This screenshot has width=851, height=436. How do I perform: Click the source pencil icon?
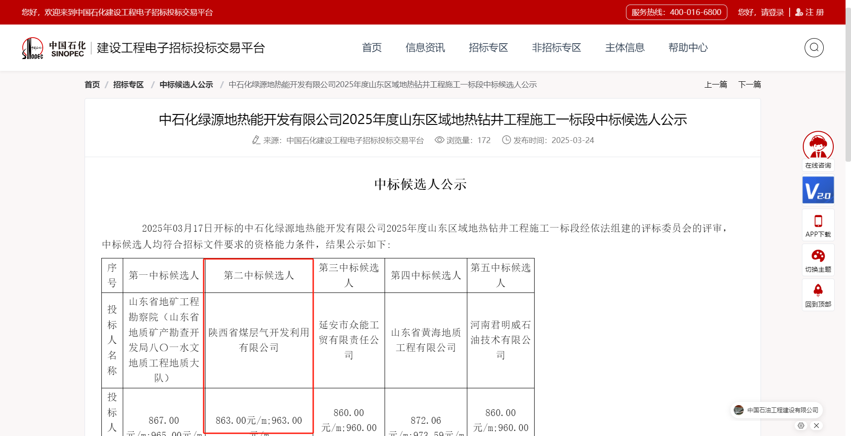(x=256, y=140)
